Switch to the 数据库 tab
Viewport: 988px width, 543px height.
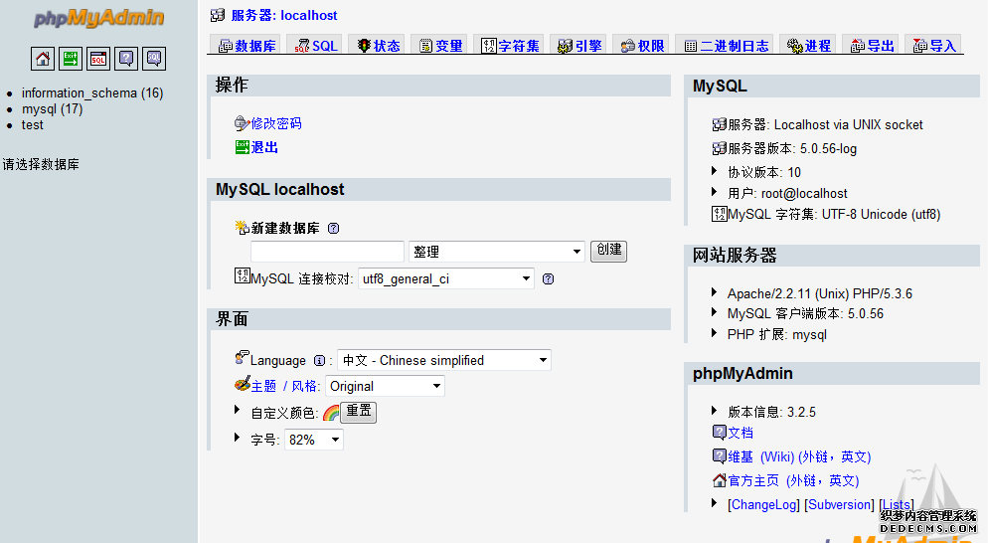(247, 46)
